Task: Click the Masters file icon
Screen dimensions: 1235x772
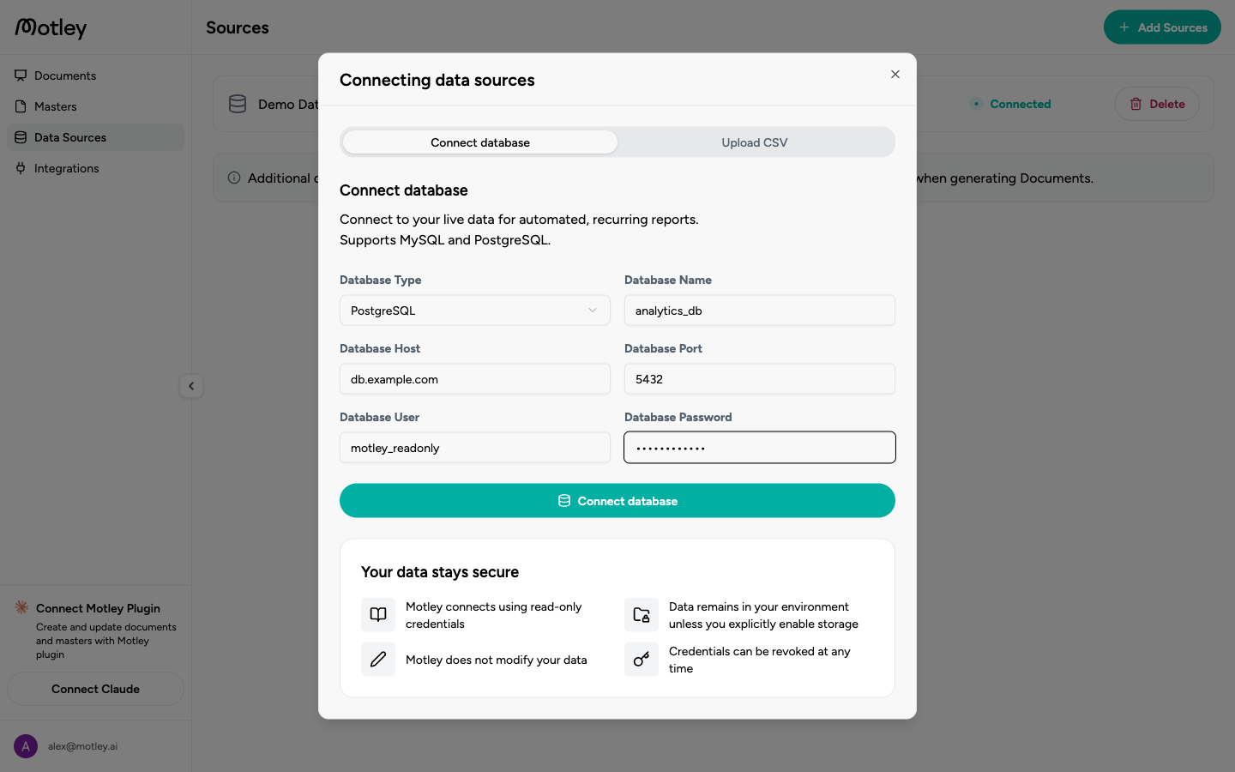Action: point(21,106)
